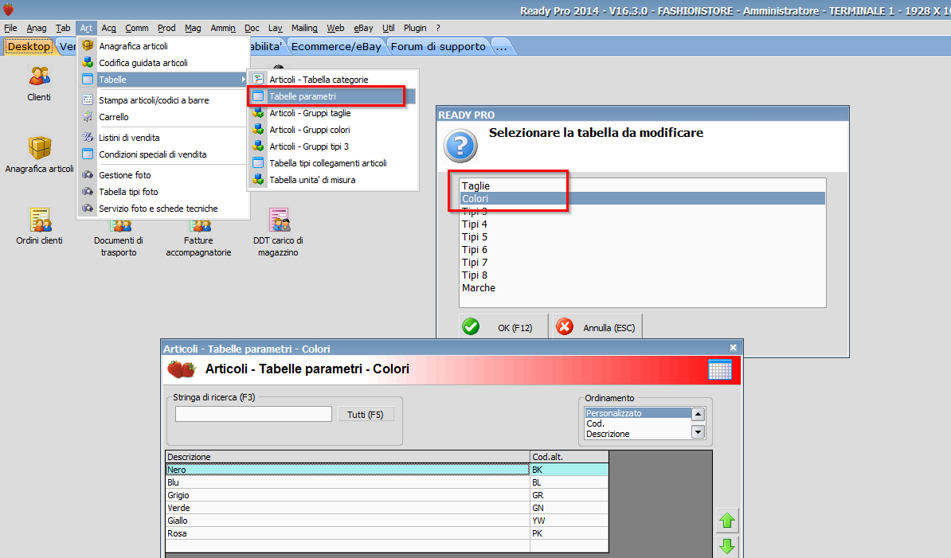Click the question mark icon in the READY PRO dialog
Image resolution: width=951 pixels, height=558 pixels.
[460, 146]
